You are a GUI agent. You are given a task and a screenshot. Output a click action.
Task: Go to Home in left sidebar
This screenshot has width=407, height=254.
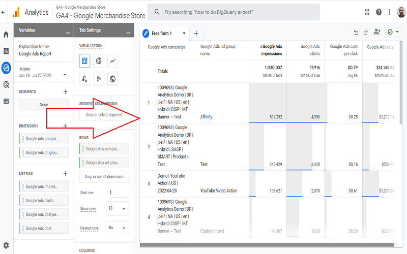(x=6, y=35)
